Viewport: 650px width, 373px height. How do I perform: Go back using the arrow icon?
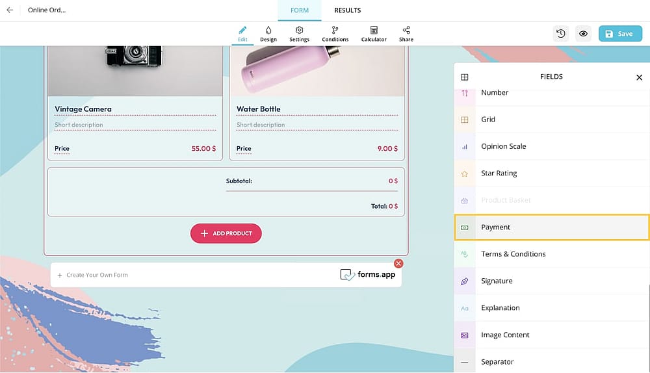[x=10, y=10]
